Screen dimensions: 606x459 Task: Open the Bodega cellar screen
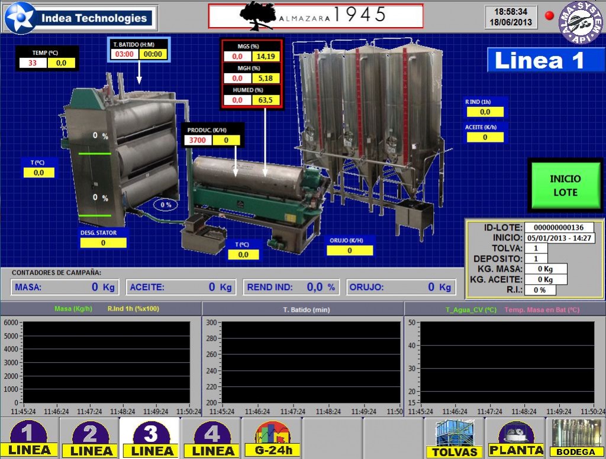pos(576,438)
